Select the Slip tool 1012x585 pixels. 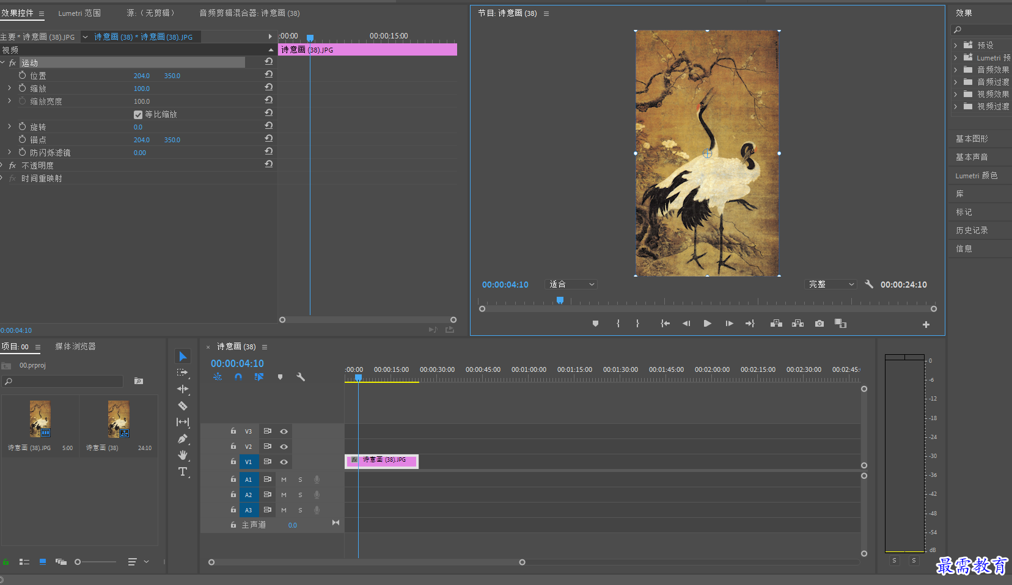183,422
